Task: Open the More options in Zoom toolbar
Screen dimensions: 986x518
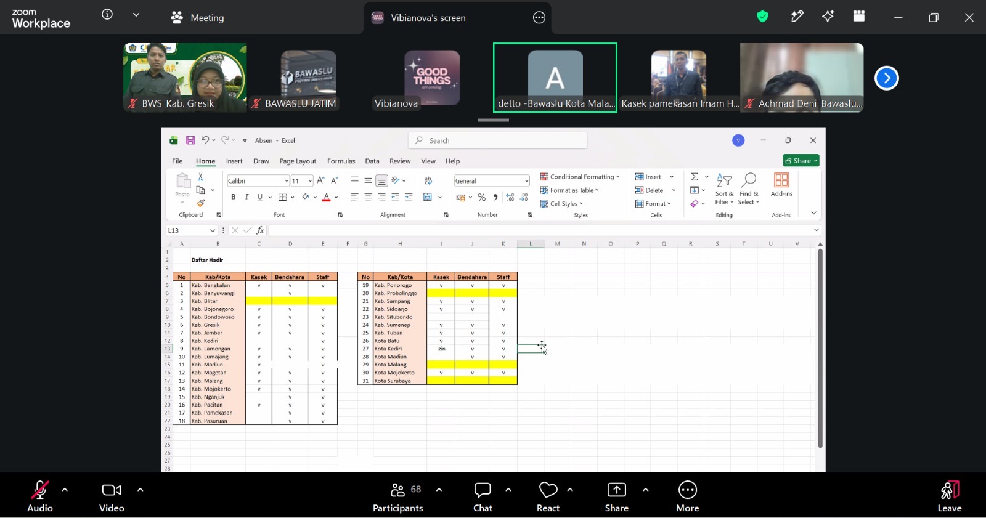Action: pos(688,496)
